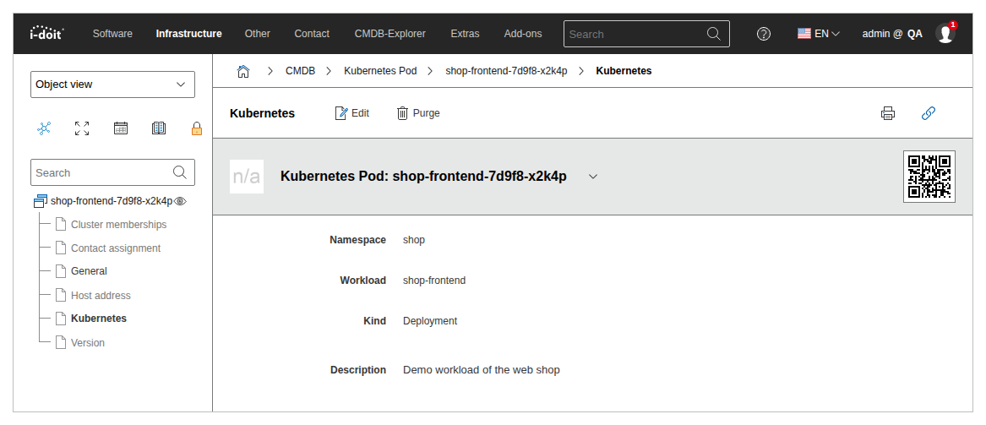Click the i-doit logo
Screen dimensions: 986x425
[x=46, y=33]
